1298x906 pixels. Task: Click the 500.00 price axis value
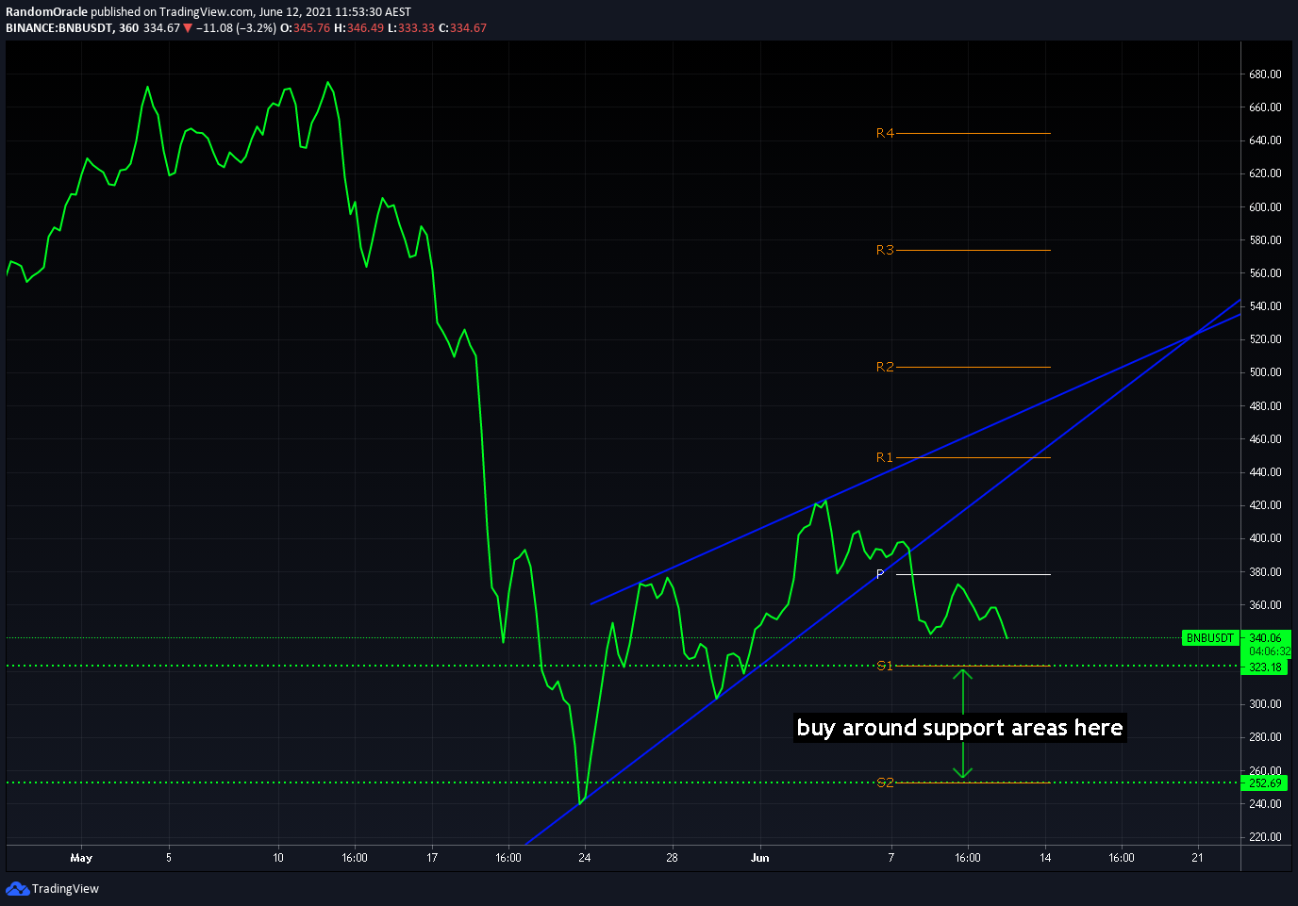coord(1265,372)
